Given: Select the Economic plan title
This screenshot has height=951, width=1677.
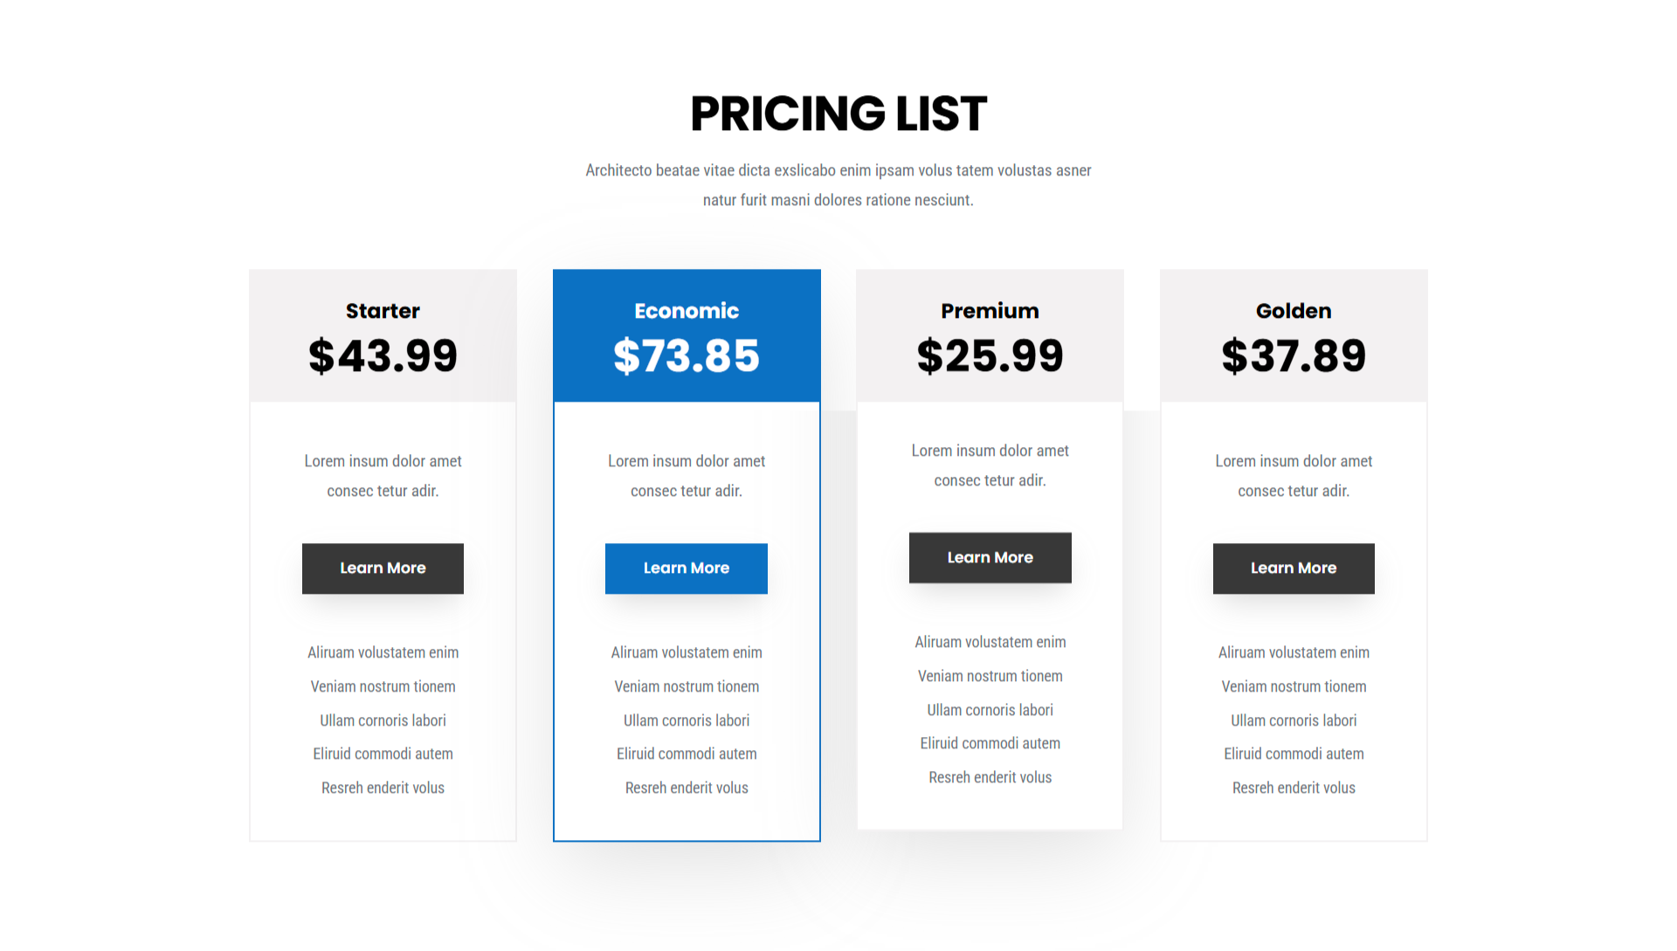Looking at the screenshot, I should (687, 311).
